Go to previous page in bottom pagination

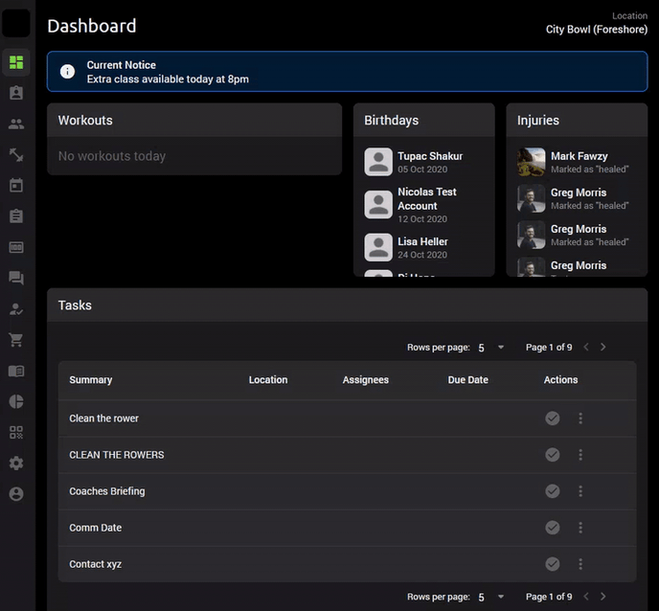[x=586, y=597]
